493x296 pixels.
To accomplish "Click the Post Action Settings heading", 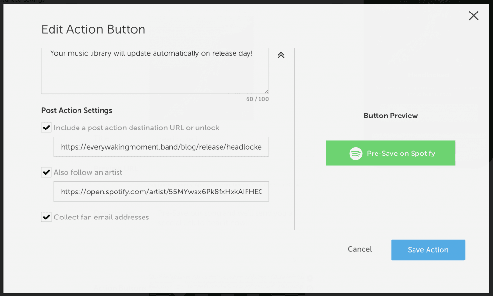I will tap(77, 110).
